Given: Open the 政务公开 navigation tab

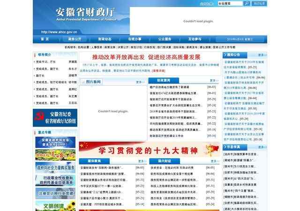Looking at the screenshot, I should (x=75, y=39).
